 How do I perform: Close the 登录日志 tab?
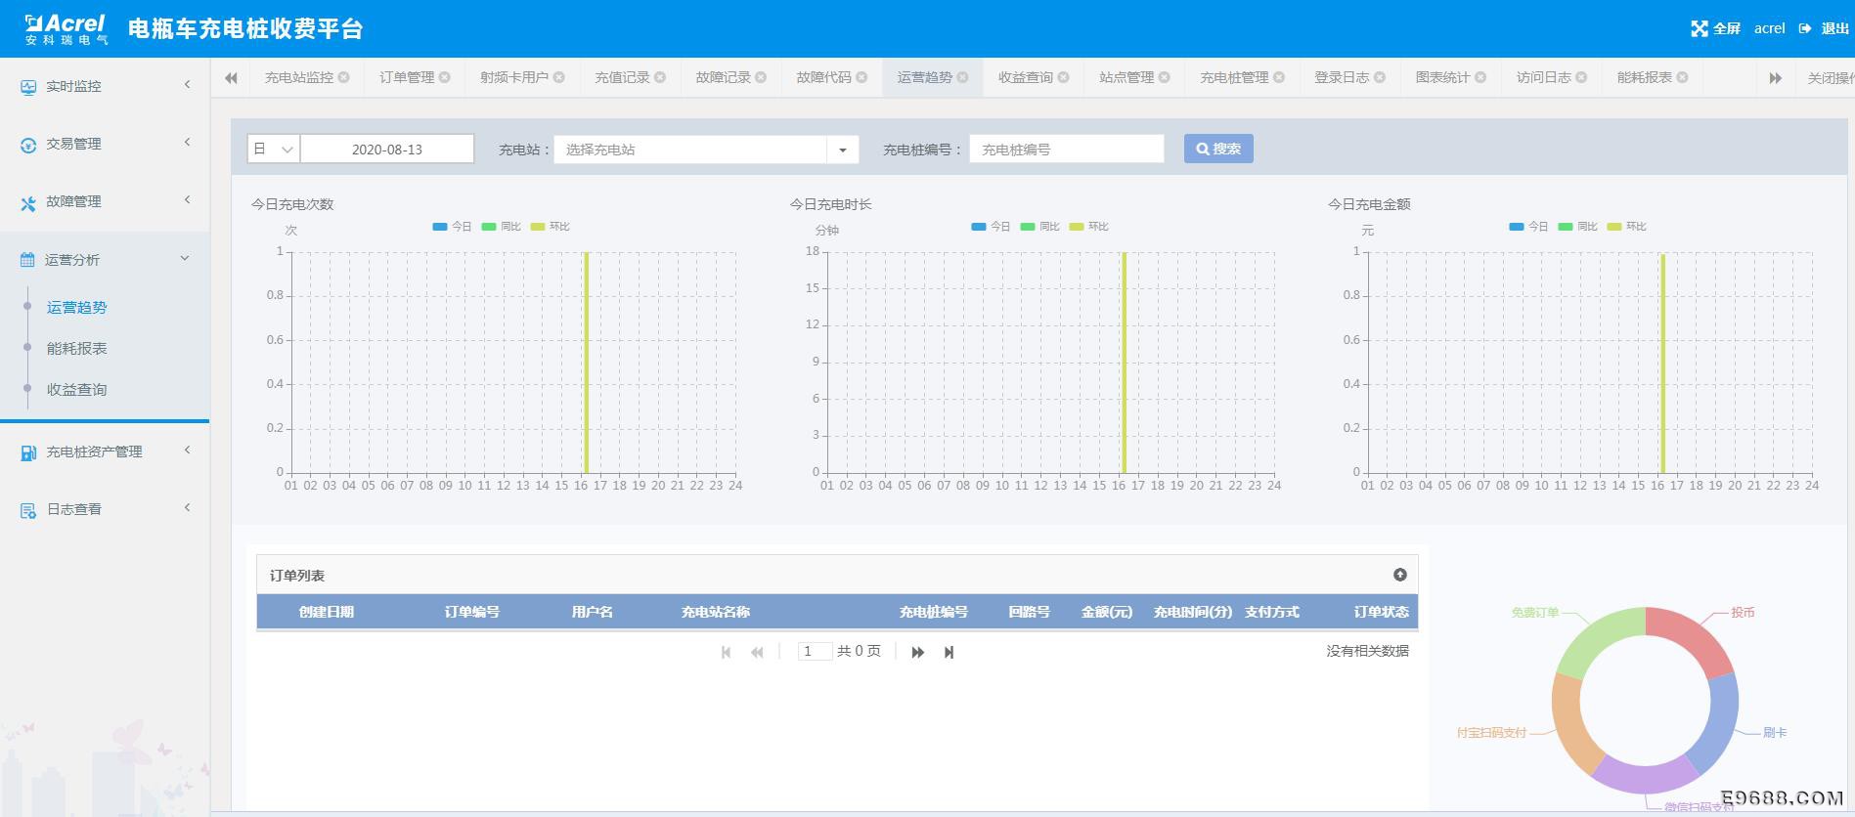[1380, 77]
